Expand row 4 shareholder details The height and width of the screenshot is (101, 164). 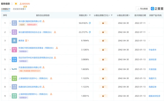[10, 50]
